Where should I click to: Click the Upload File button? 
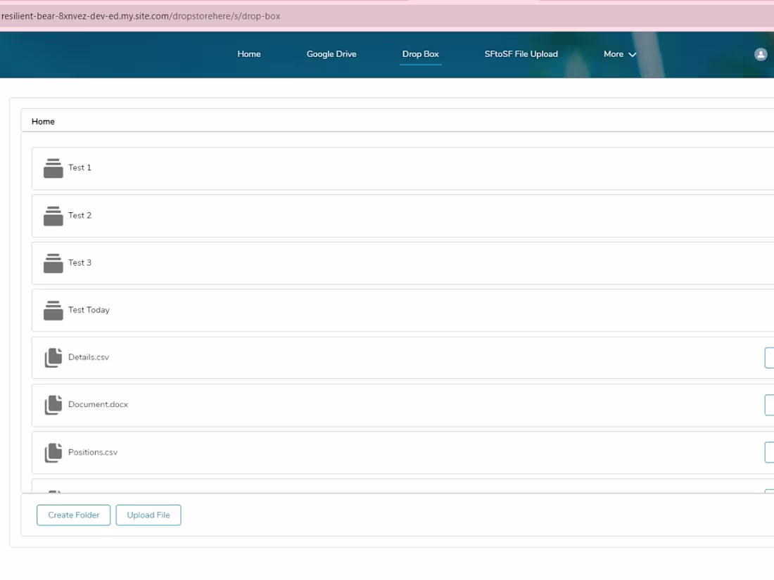[x=148, y=515]
